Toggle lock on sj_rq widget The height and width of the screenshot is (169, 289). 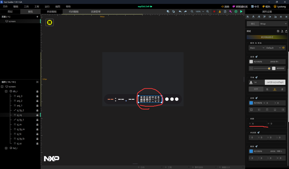(x=37, y=115)
